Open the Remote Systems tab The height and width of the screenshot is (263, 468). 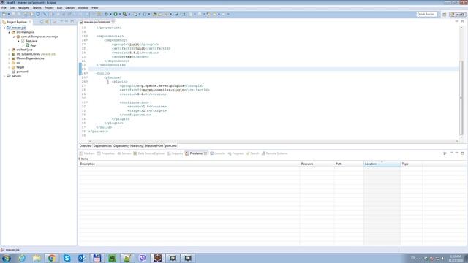click(x=275, y=153)
